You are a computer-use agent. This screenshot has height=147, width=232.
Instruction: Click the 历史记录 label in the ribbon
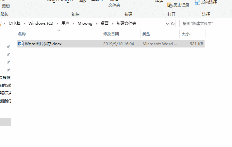point(181,5)
